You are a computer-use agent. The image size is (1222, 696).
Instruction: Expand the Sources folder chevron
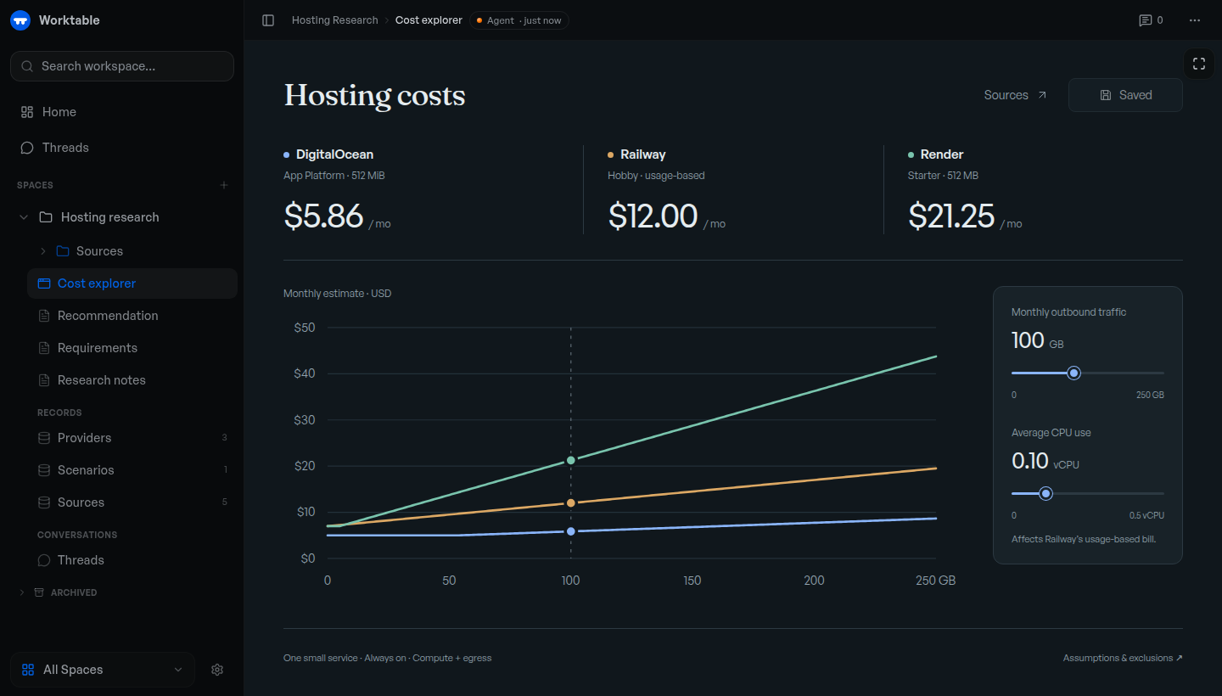[x=43, y=251]
